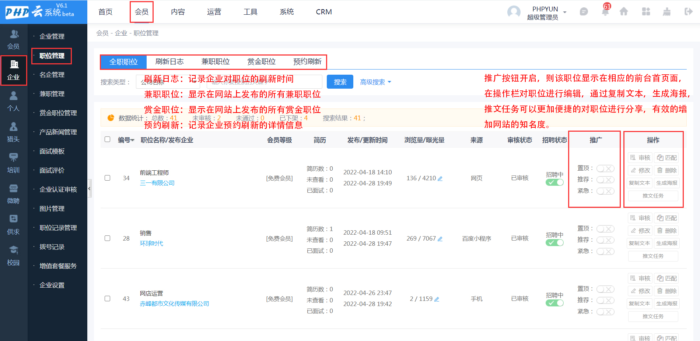
Task: Click the search keyword input field
Action: click(x=264, y=82)
